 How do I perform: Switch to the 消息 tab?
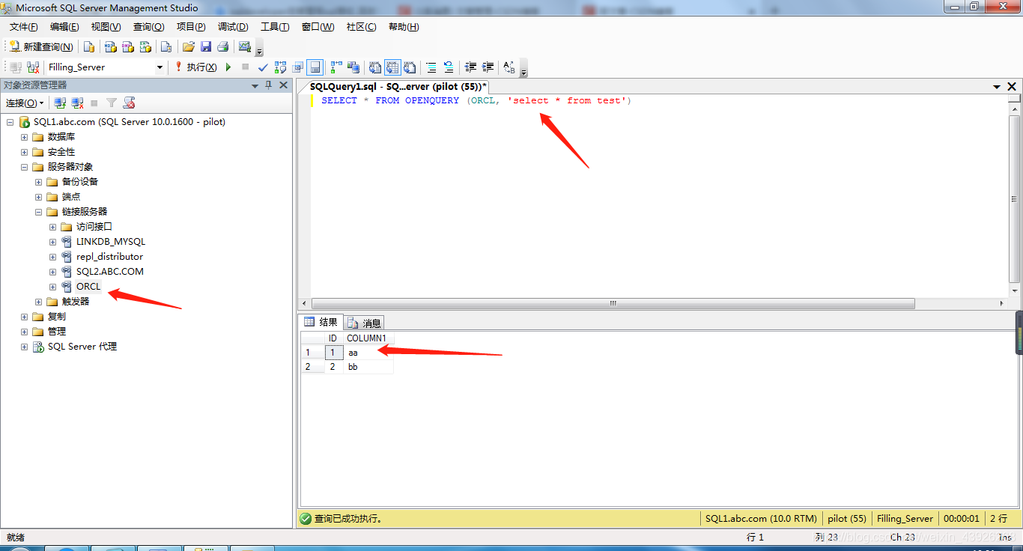pyautogui.click(x=365, y=323)
